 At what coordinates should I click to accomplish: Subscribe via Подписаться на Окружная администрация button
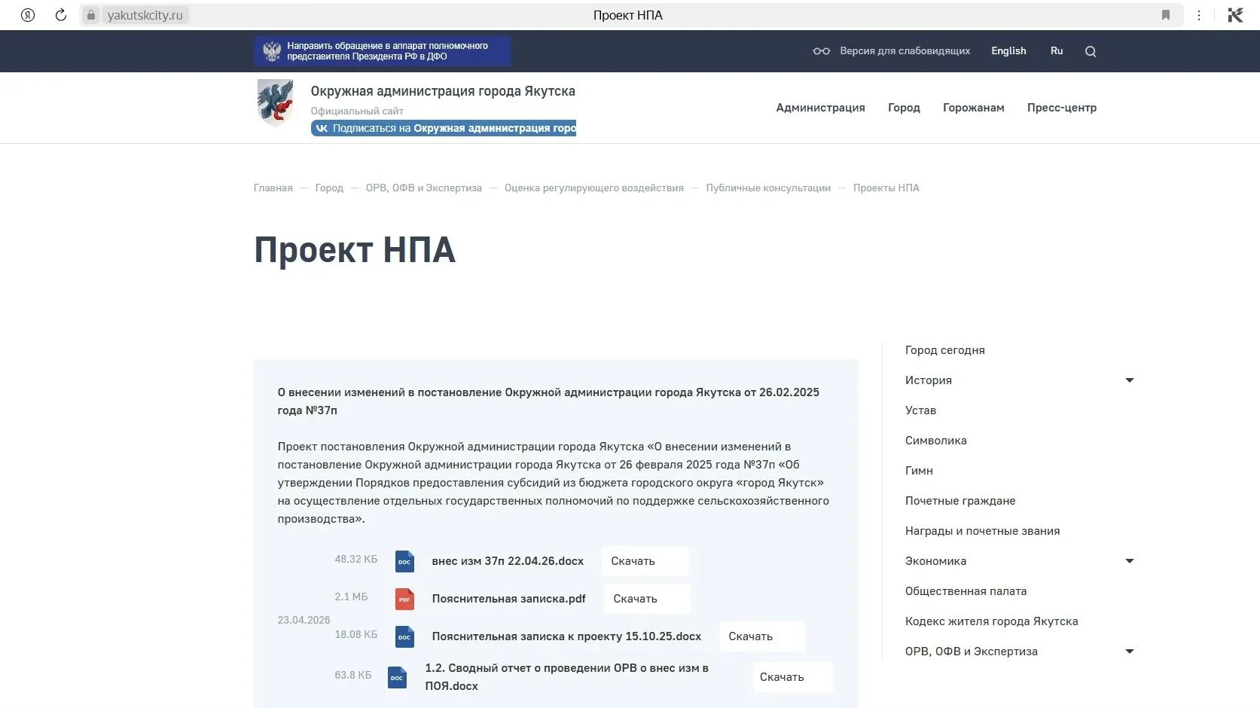click(x=444, y=128)
